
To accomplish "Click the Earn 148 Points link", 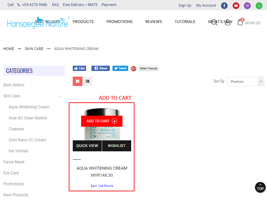I will [102, 186].
